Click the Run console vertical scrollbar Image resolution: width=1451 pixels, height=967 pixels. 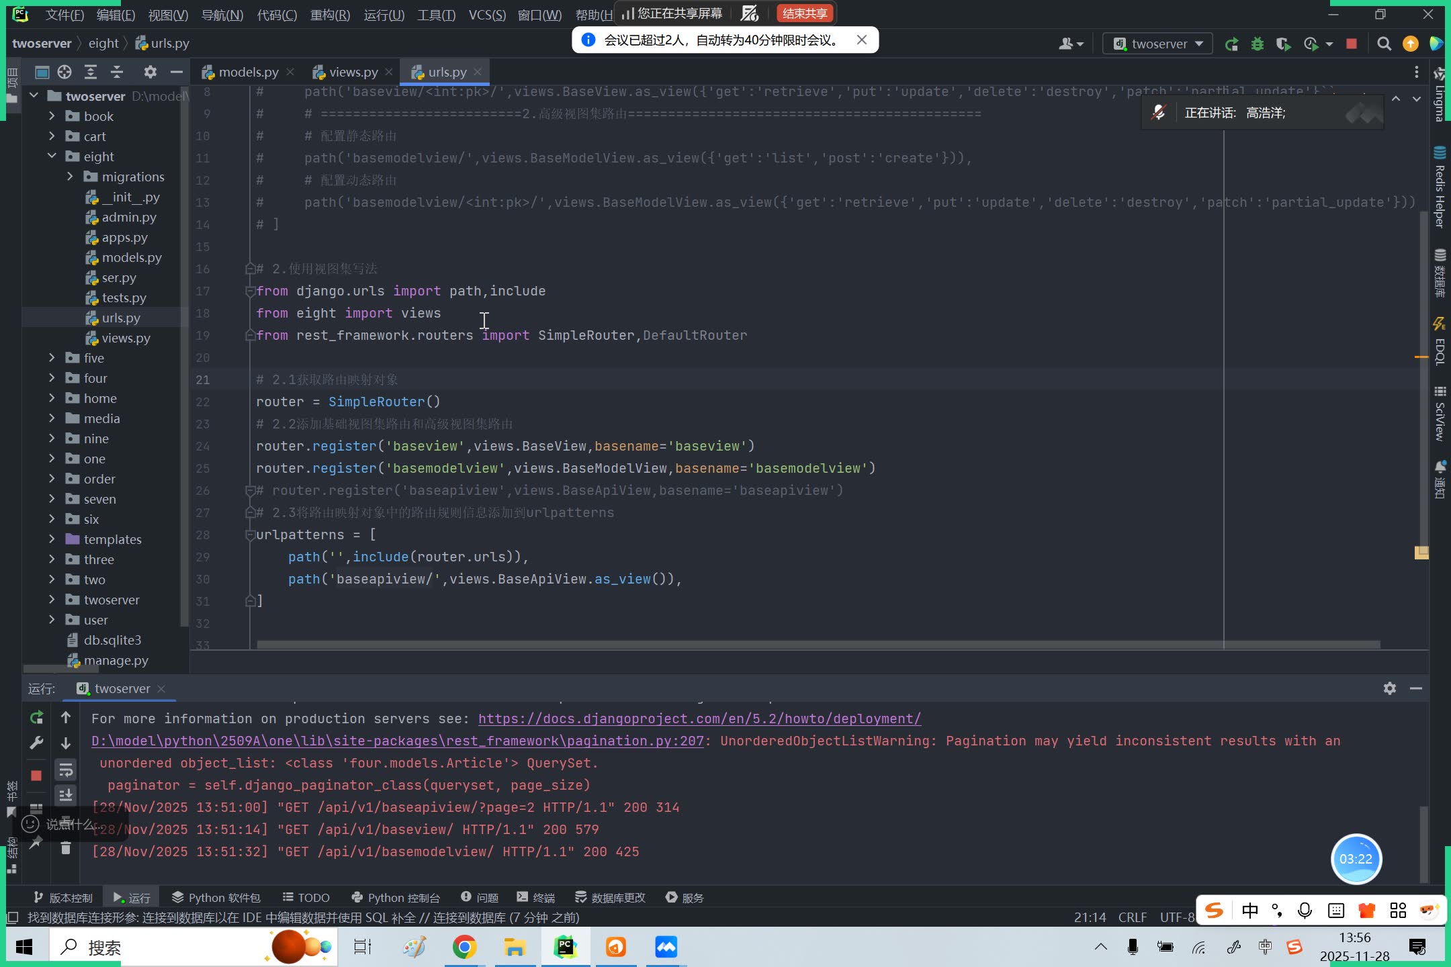pos(1423,845)
